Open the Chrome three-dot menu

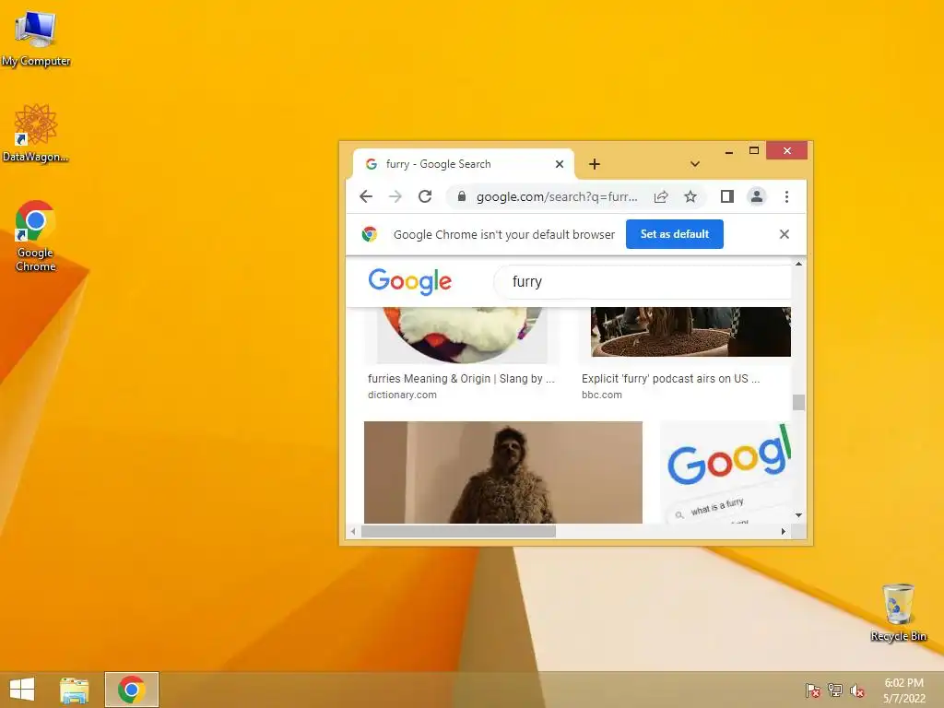787,197
